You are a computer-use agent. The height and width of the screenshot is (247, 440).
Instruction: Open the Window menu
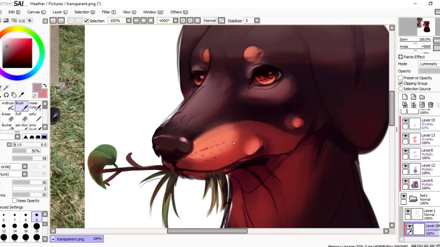(153, 12)
